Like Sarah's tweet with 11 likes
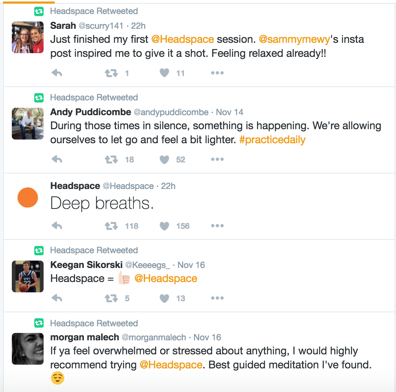Screen dimensions: 396x392 (164, 73)
